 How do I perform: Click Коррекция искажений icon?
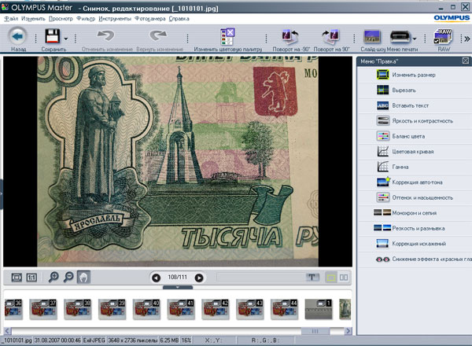pos(382,244)
